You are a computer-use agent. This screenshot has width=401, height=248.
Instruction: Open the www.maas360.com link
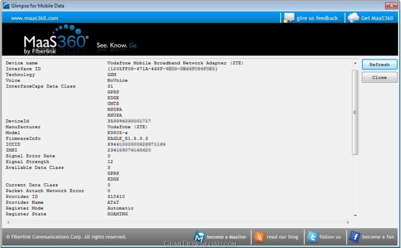pos(35,18)
